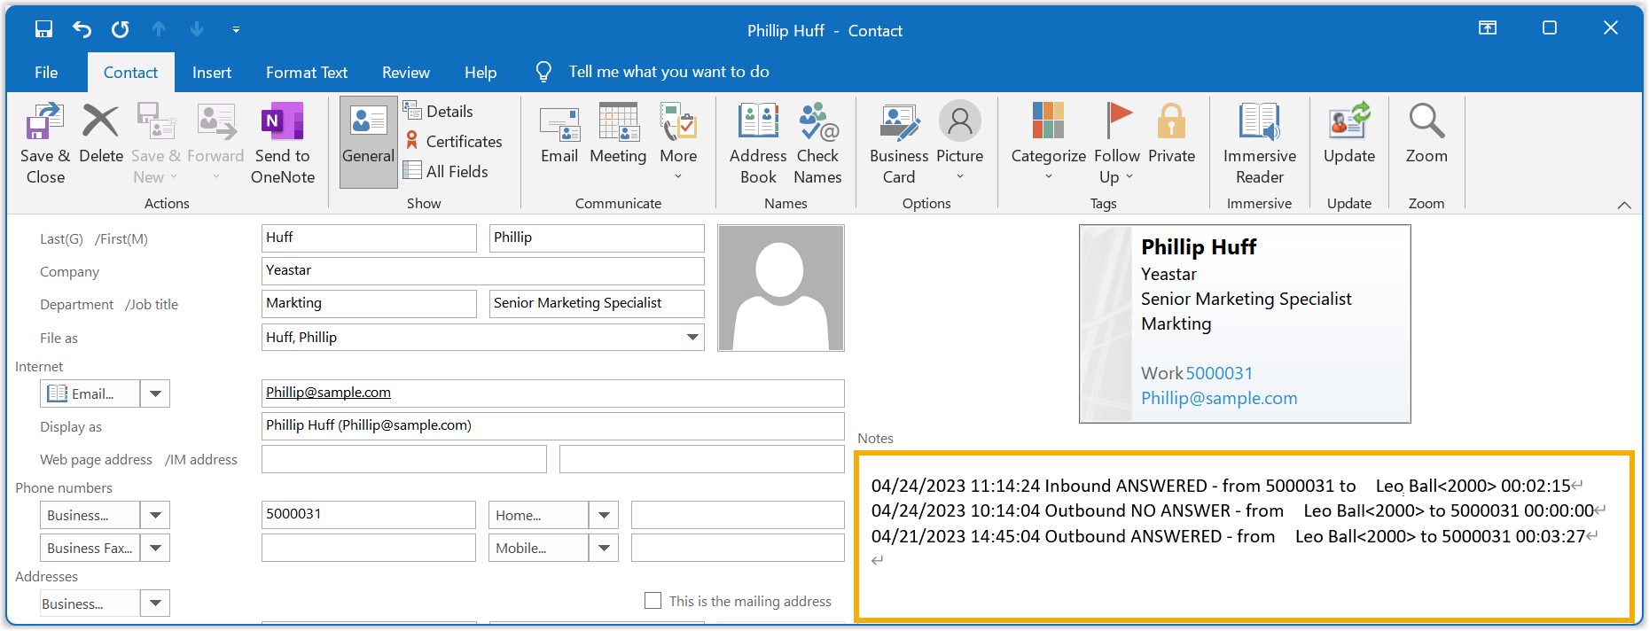Open Zoom dialog

(1426, 133)
